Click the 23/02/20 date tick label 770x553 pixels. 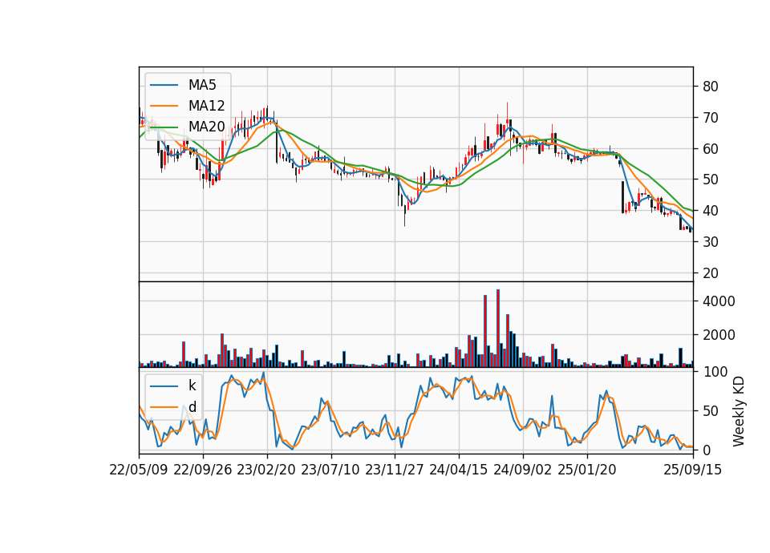266,470
